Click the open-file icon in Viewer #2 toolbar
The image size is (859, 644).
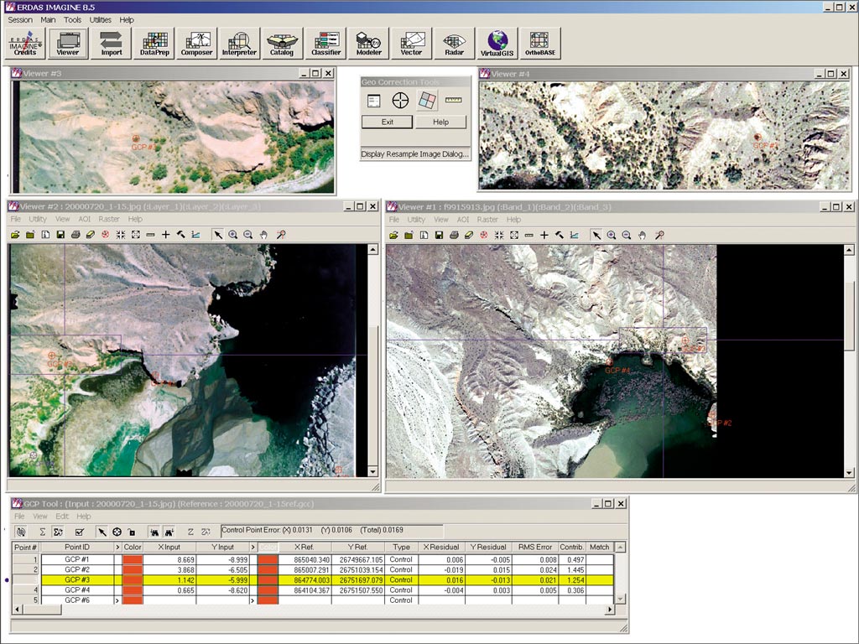[x=15, y=235]
